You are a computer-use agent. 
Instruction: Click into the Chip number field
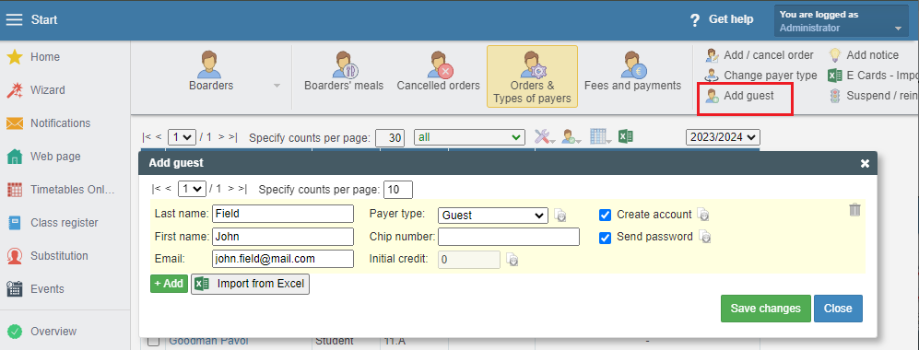tap(509, 237)
